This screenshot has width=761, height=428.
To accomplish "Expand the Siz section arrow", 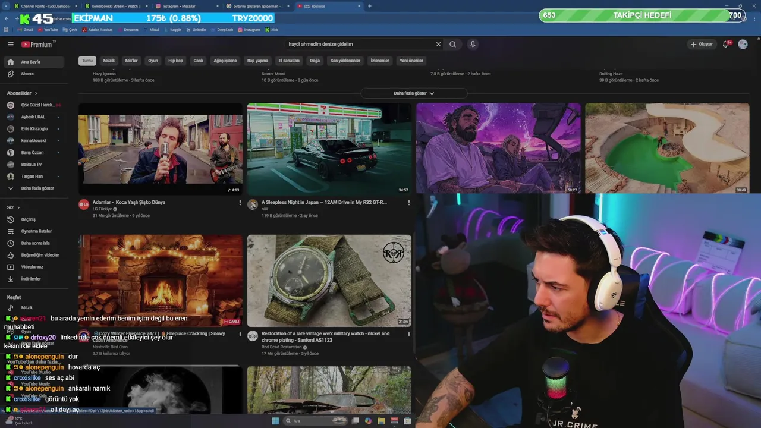I will pyautogui.click(x=18, y=207).
